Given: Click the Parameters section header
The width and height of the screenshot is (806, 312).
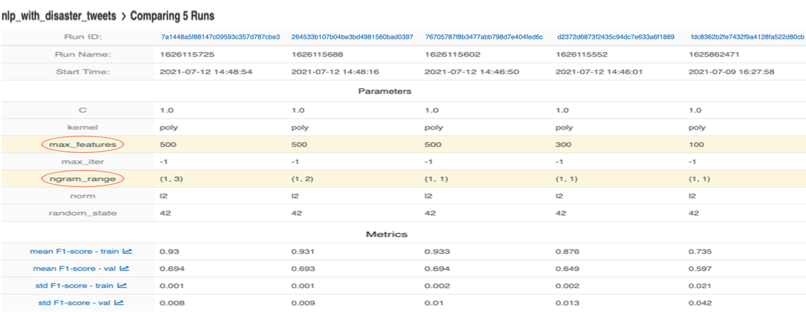Looking at the screenshot, I should pyautogui.click(x=385, y=91).
